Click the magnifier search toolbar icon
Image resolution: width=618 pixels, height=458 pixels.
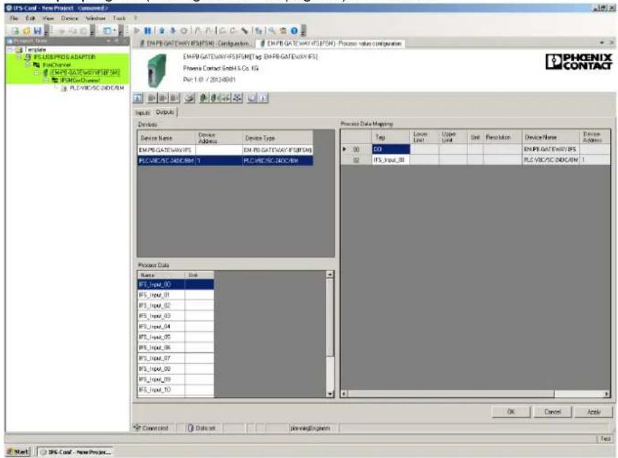pos(272,30)
